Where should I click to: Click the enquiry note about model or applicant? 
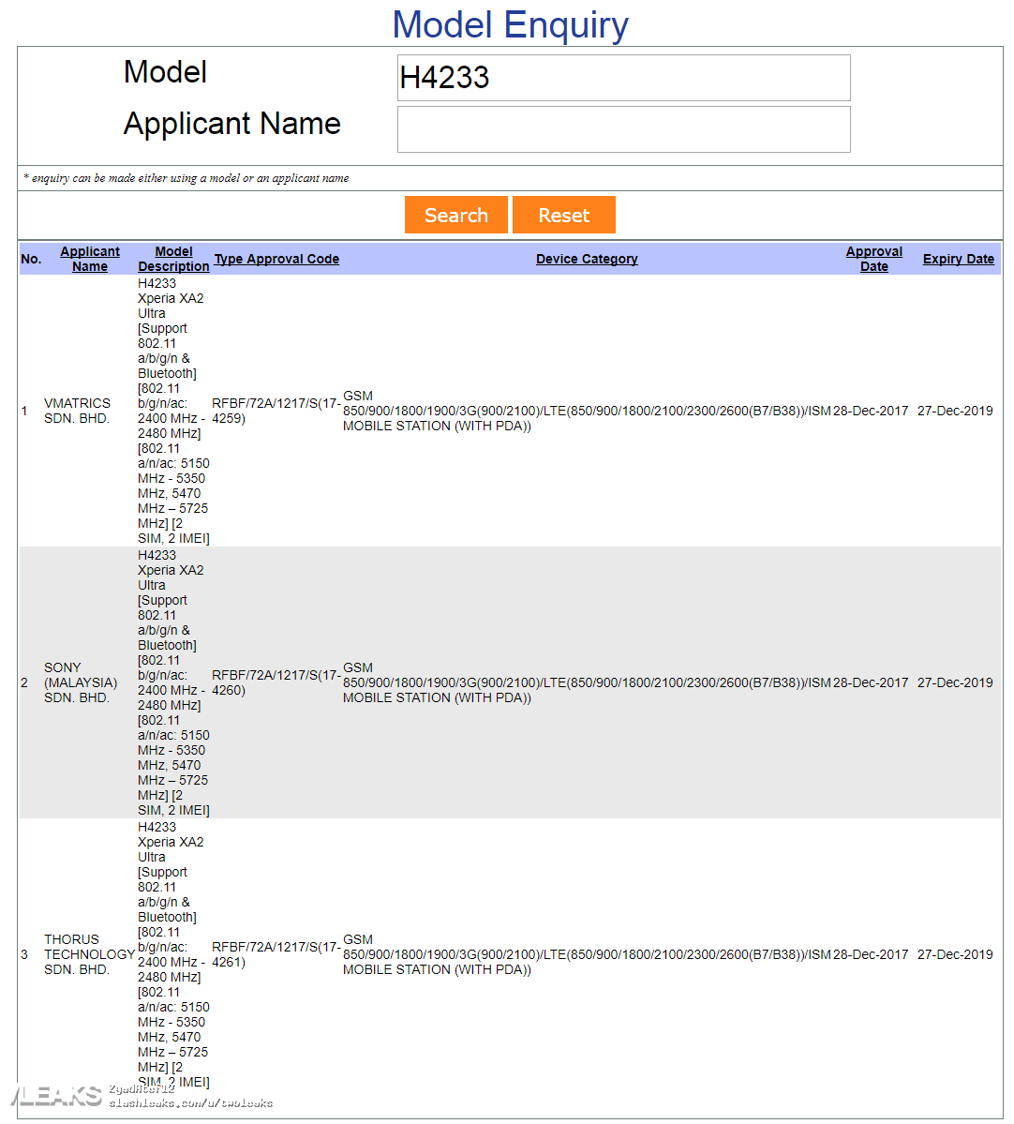pyautogui.click(x=186, y=178)
